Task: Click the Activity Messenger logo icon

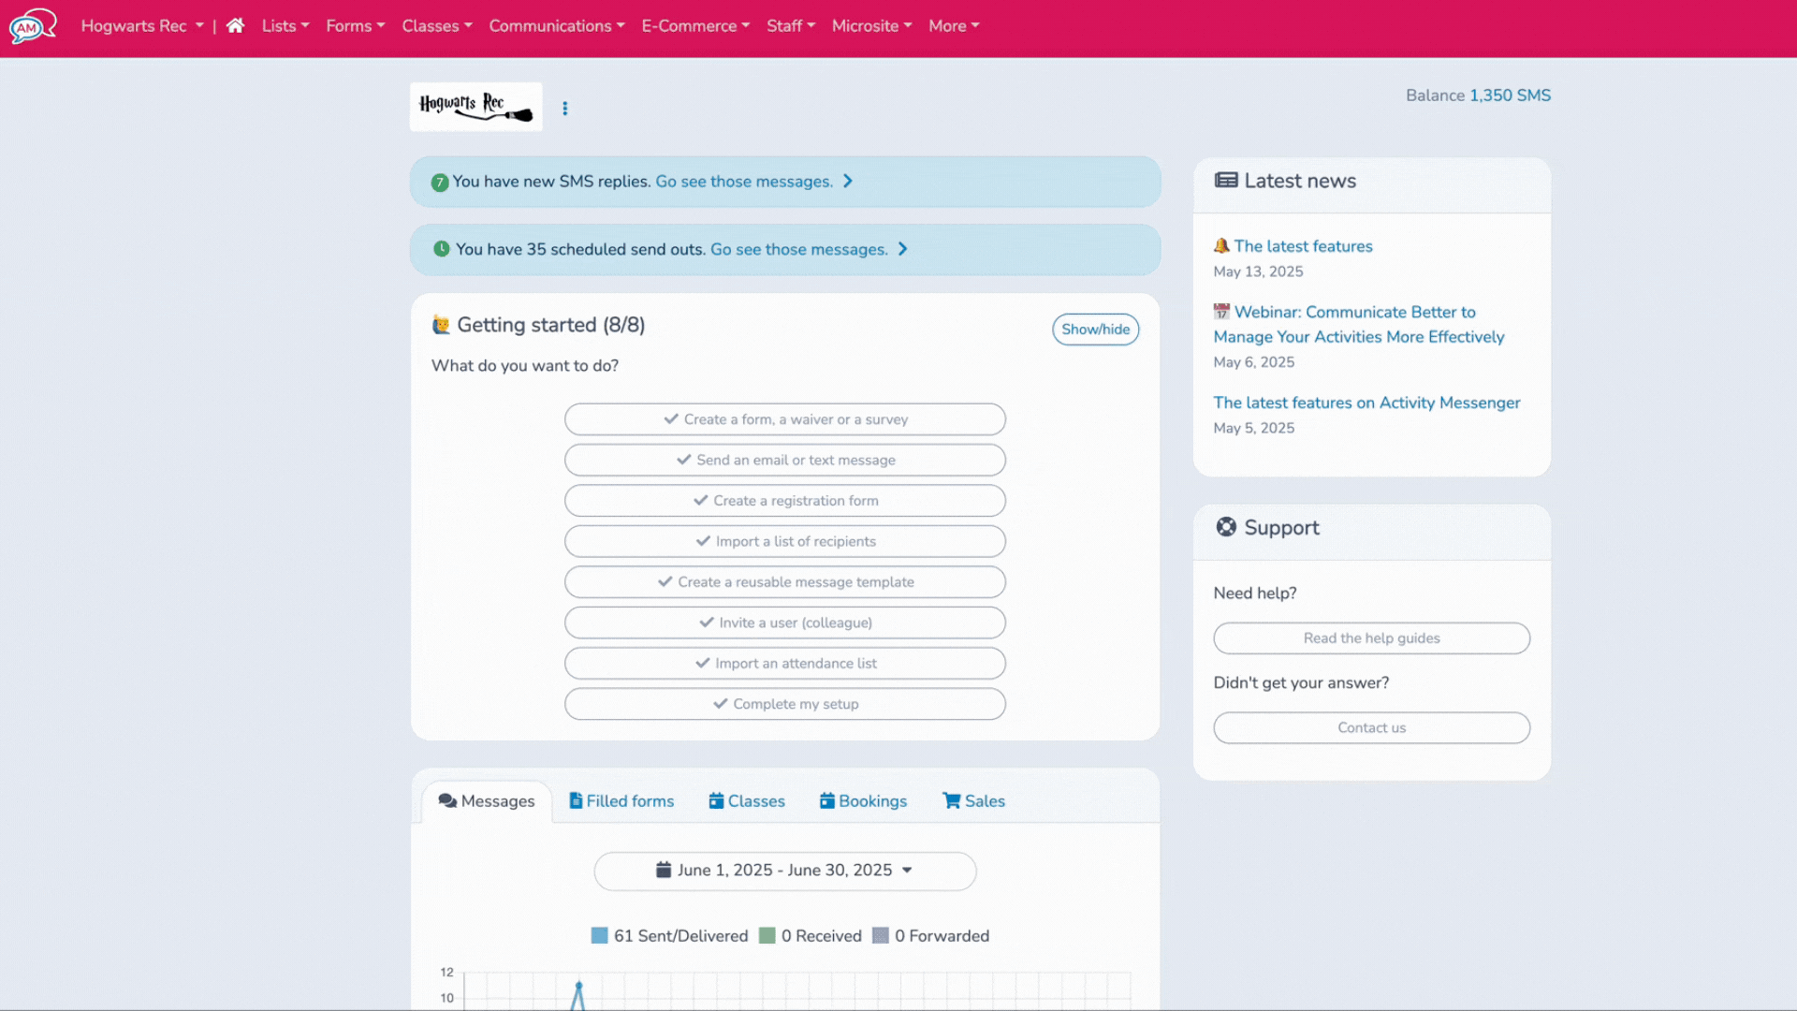Action: tap(32, 26)
